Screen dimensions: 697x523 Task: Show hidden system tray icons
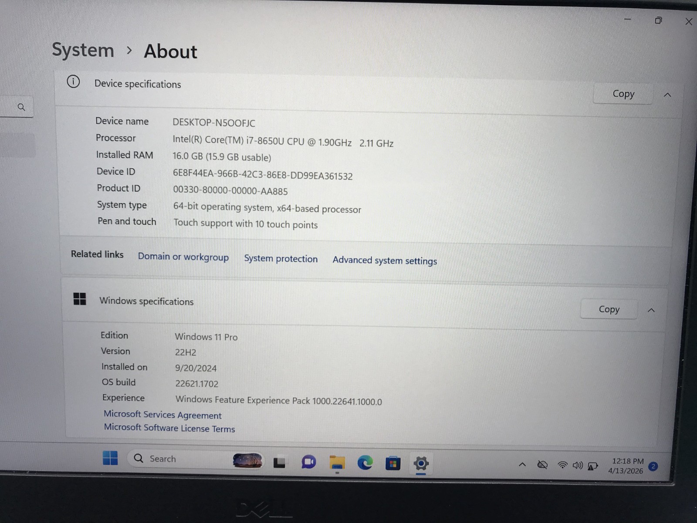[522, 465]
